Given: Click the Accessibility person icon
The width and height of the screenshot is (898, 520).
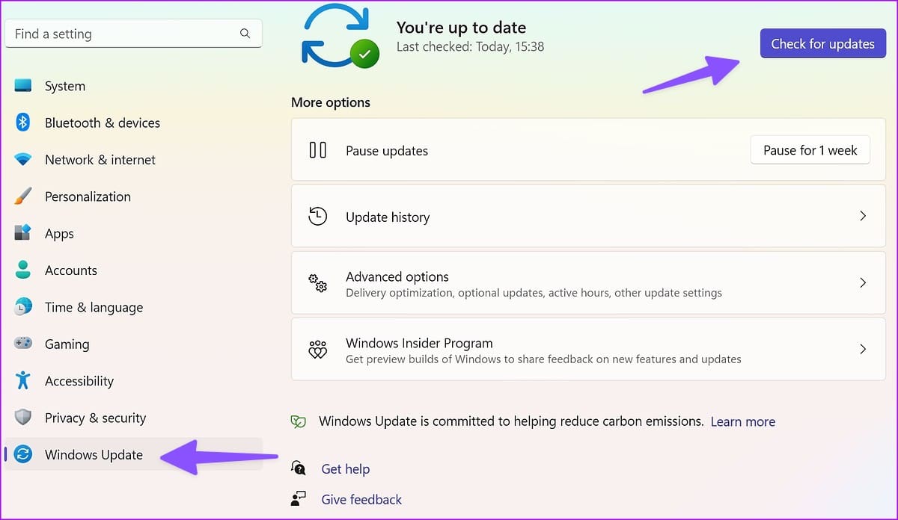Looking at the screenshot, I should click(x=23, y=380).
